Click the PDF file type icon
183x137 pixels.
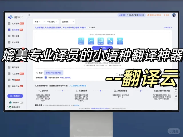tap(91, 41)
